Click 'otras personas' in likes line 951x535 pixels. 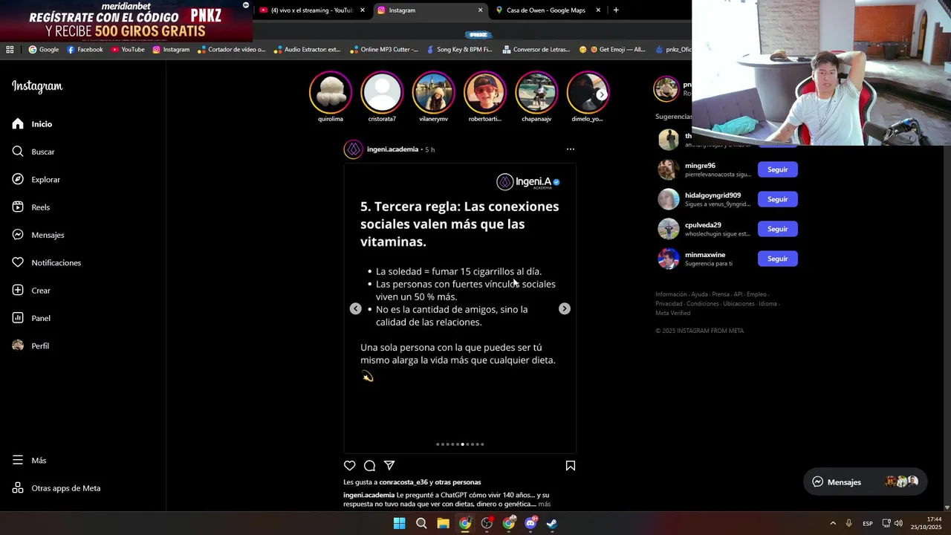coord(458,482)
